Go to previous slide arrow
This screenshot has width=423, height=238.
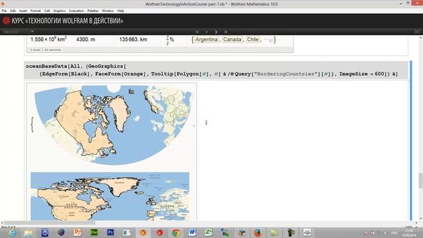(x=207, y=32)
